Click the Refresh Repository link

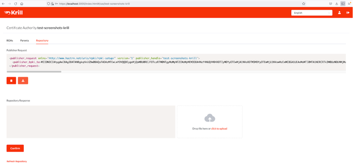[17, 161]
